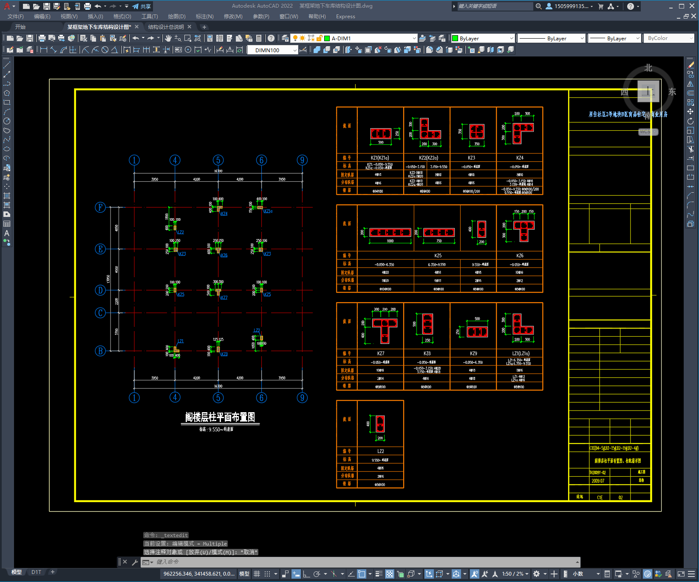Toggle annotation visibility in status bar
The width and height of the screenshot is (699, 582).
(x=475, y=574)
